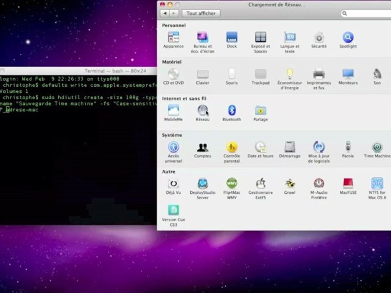391x293 pixels.
Task: Open the Dock preferences
Action: click(x=232, y=40)
